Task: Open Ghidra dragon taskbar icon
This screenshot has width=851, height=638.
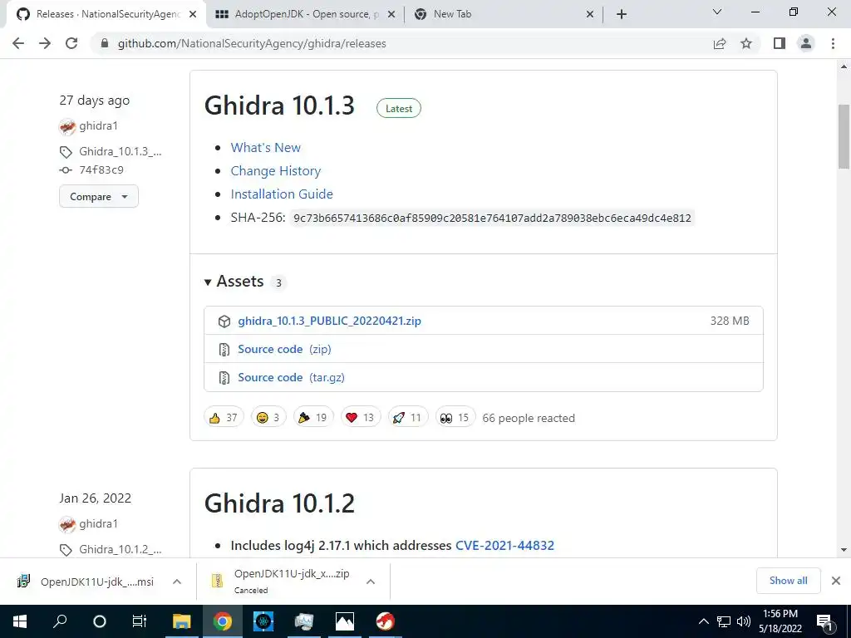Action: click(x=385, y=621)
